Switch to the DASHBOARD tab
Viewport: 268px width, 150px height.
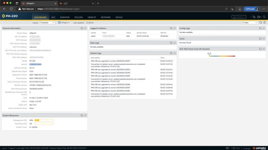coord(40,17)
